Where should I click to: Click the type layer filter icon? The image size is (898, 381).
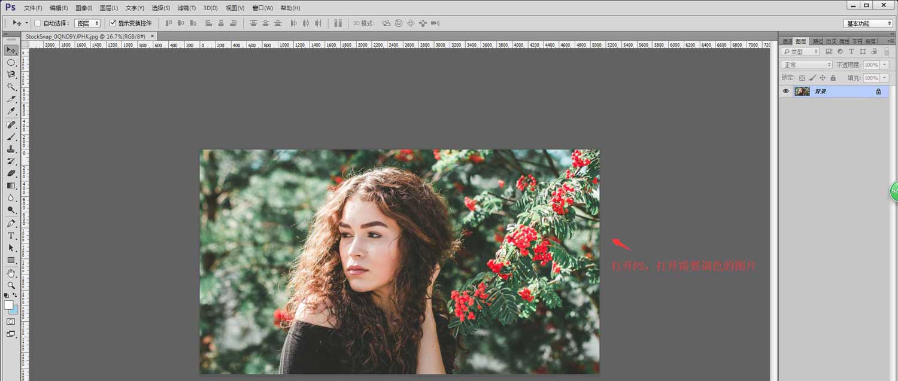click(851, 51)
